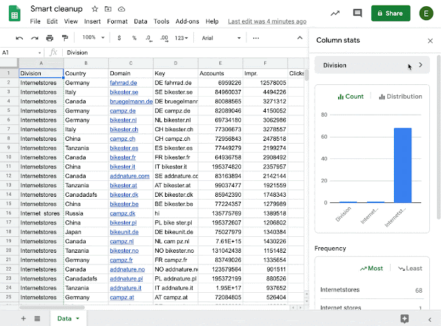The height and width of the screenshot is (326, 441).
Task: Click the undo arrow icon
Action: pyautogui.click(x=19, y=38)
